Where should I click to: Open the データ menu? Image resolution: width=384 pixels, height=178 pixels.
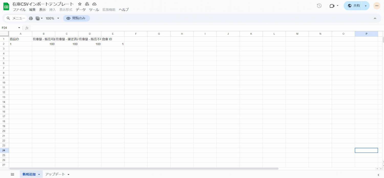point(81,10)
